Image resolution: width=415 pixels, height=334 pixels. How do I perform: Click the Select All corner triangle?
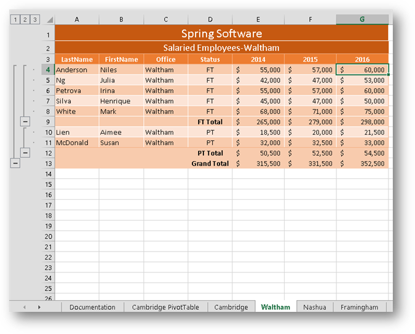click(x=50, y=20)
